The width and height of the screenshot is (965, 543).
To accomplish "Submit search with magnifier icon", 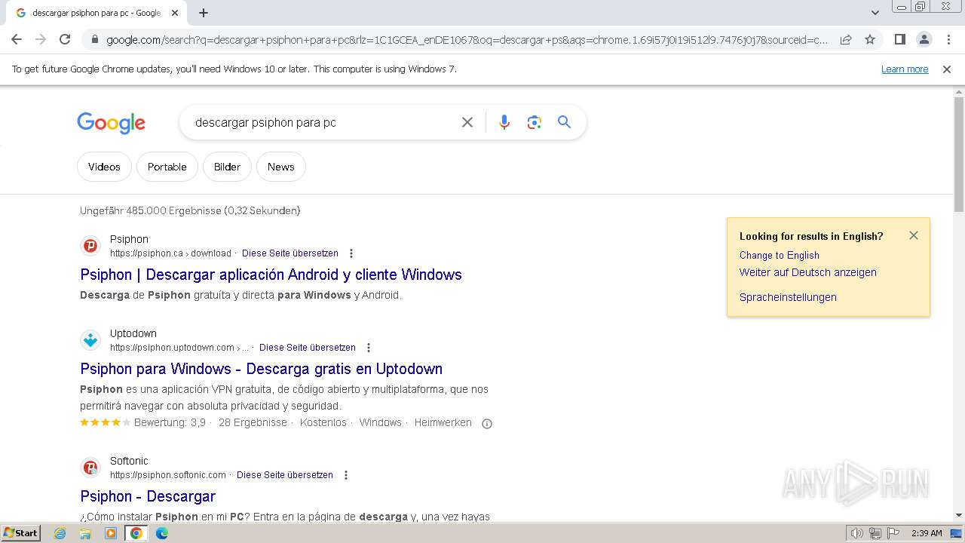I will click(x=564, y=122).
